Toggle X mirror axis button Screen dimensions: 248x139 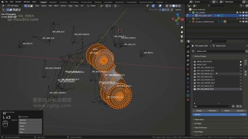(163, 10)
